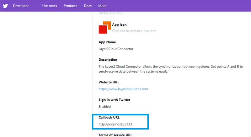The height and width of the screenshot is (137, 251).
Task: Open the Products menu
Action: point(71,6)
